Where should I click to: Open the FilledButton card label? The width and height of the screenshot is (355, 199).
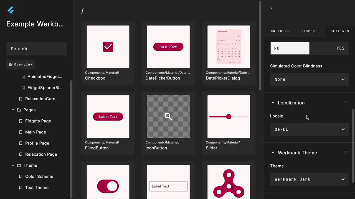pyautogui.click(x=97, y=148)
